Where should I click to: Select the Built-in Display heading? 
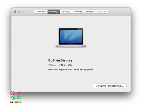coord(60,60)
